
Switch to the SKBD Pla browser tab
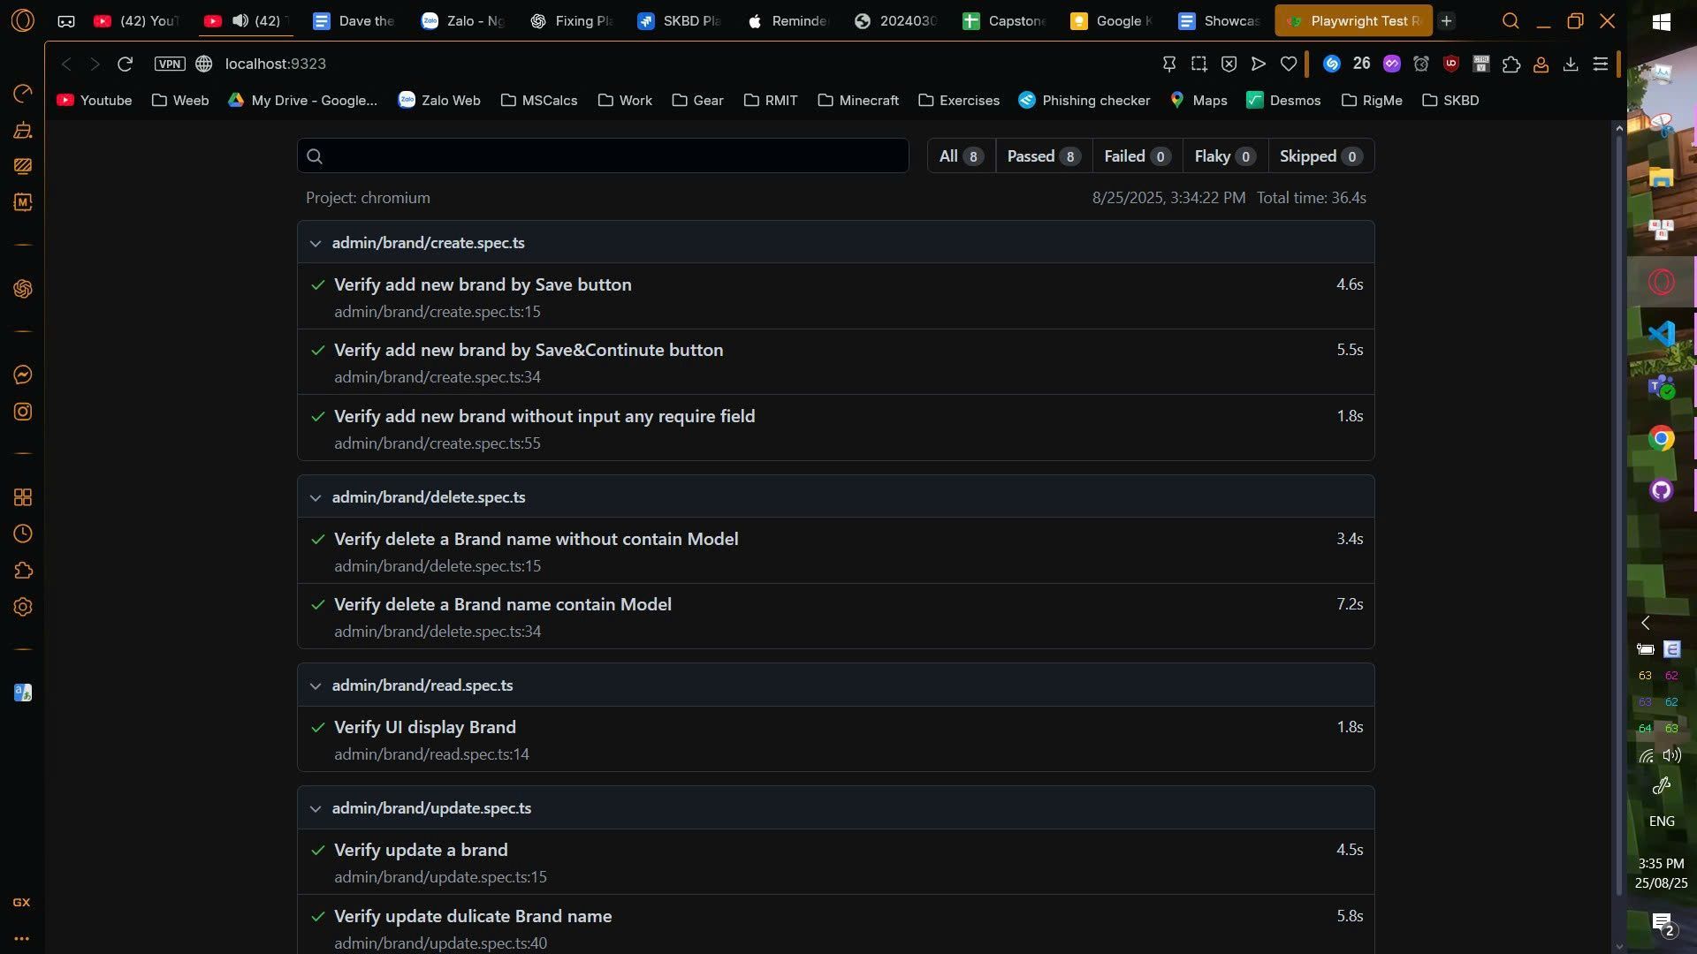tap(680, 21)
